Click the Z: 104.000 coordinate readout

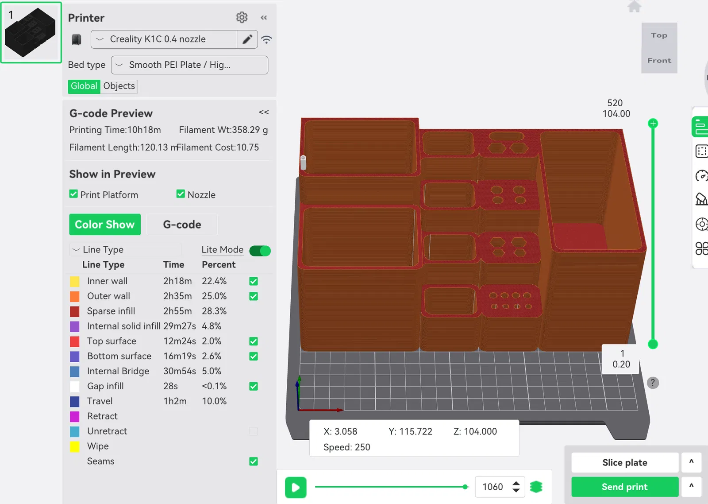pyautogui.click(x=475, y=431)
